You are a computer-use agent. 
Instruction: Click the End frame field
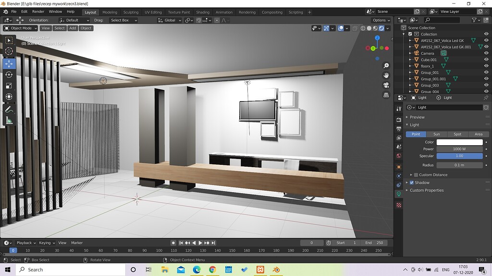(374, 243)
